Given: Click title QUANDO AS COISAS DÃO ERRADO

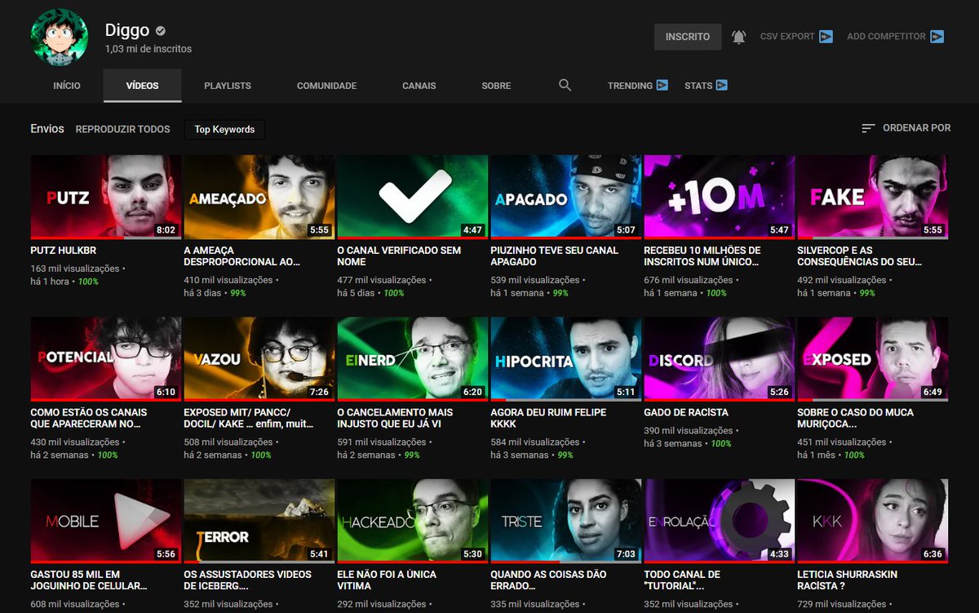Looking at the screenshot, I should [548, 580].
